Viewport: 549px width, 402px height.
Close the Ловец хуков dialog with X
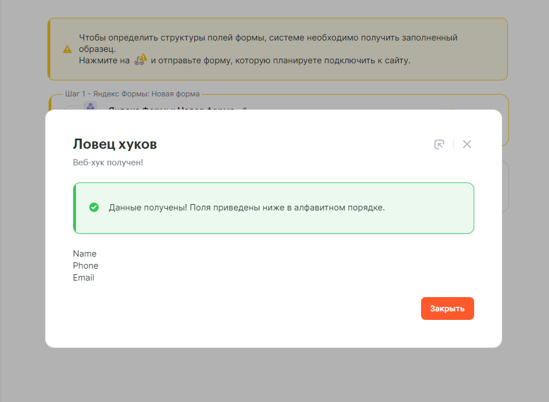[467, 144]
